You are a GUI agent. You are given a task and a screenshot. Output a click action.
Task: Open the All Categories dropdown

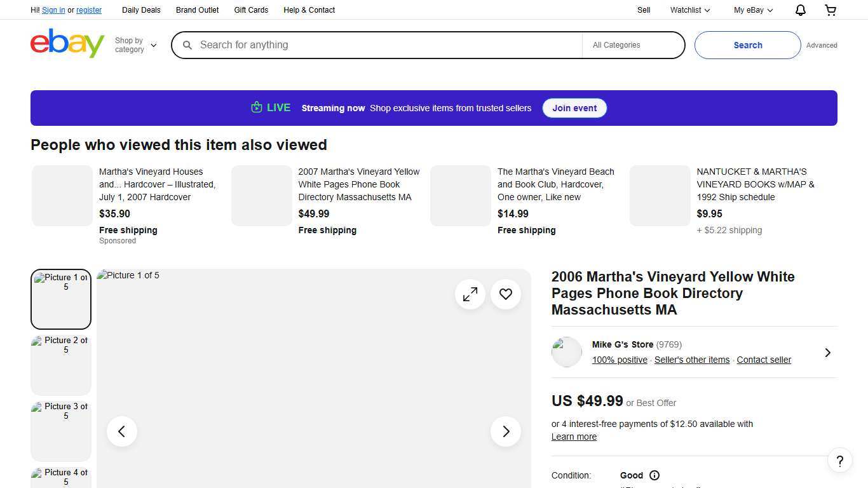632,45
